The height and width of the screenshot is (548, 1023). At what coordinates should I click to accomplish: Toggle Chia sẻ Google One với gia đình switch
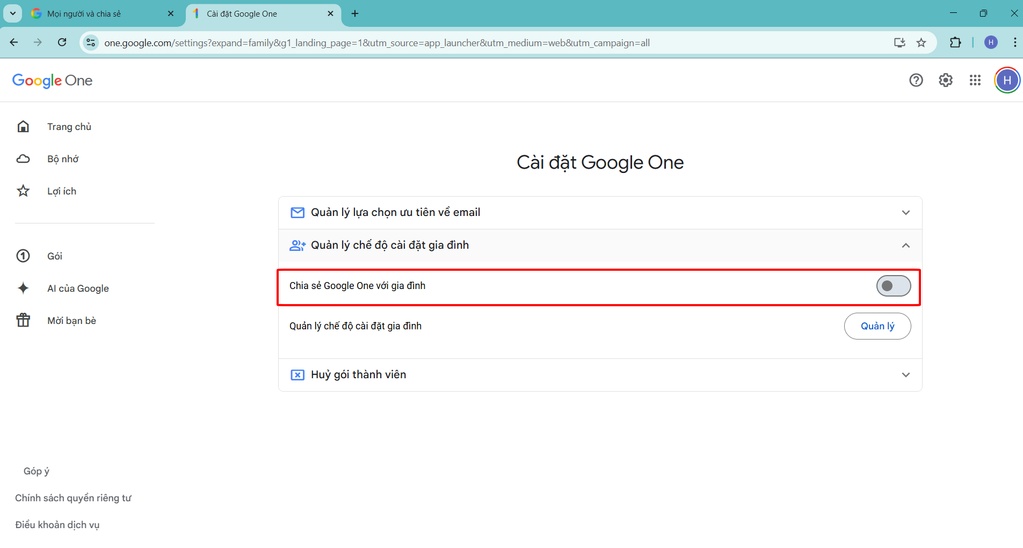coord(894,286)
